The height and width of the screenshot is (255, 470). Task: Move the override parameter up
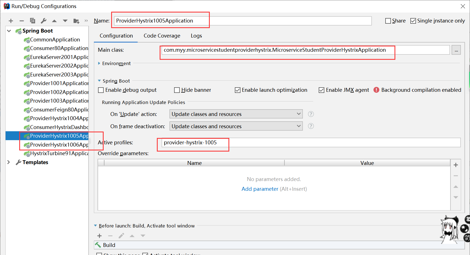[x=456, y=187]
